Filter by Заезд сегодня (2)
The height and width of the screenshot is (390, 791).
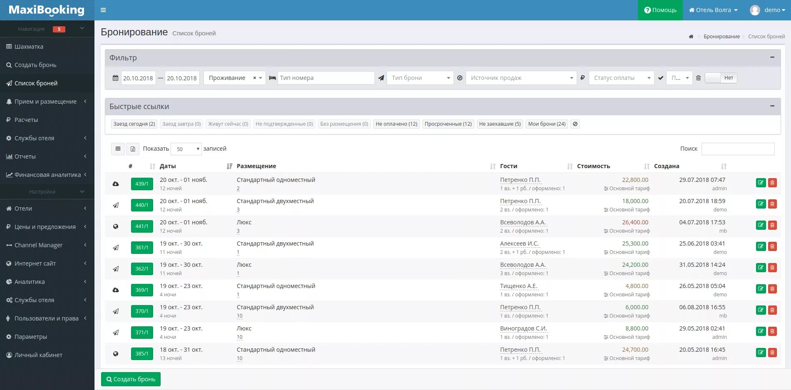(x=134, y=124)
